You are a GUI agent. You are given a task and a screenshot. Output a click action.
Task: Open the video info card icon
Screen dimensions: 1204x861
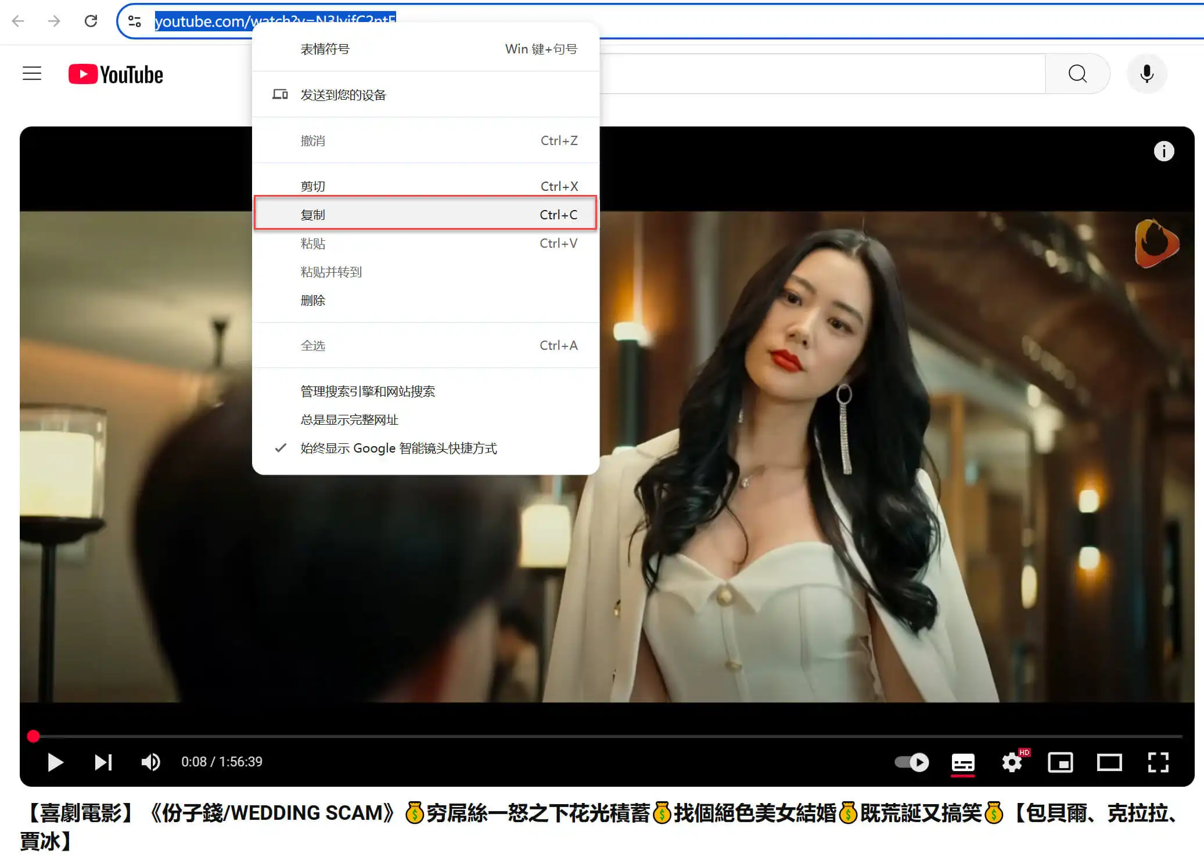(1163, 151)
